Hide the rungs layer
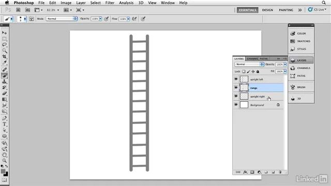 click(x=236, y=88)
